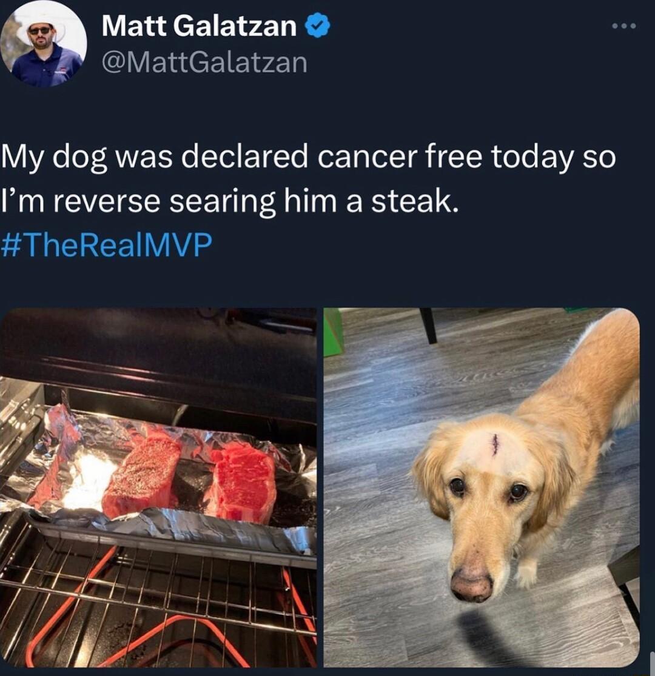This screenshot has width=655, height=676.
Task: Click the dog's pink nose
Action: click(x=471, y=585)
